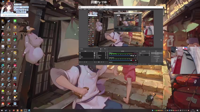
Task: Move scene up in Scenes panel
Action: (x=84, y=62)
